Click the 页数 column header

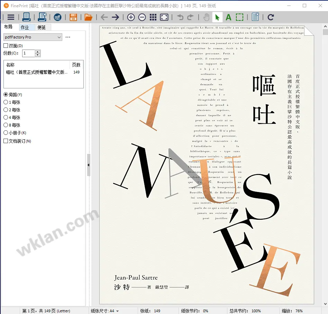tap(76, 65)
